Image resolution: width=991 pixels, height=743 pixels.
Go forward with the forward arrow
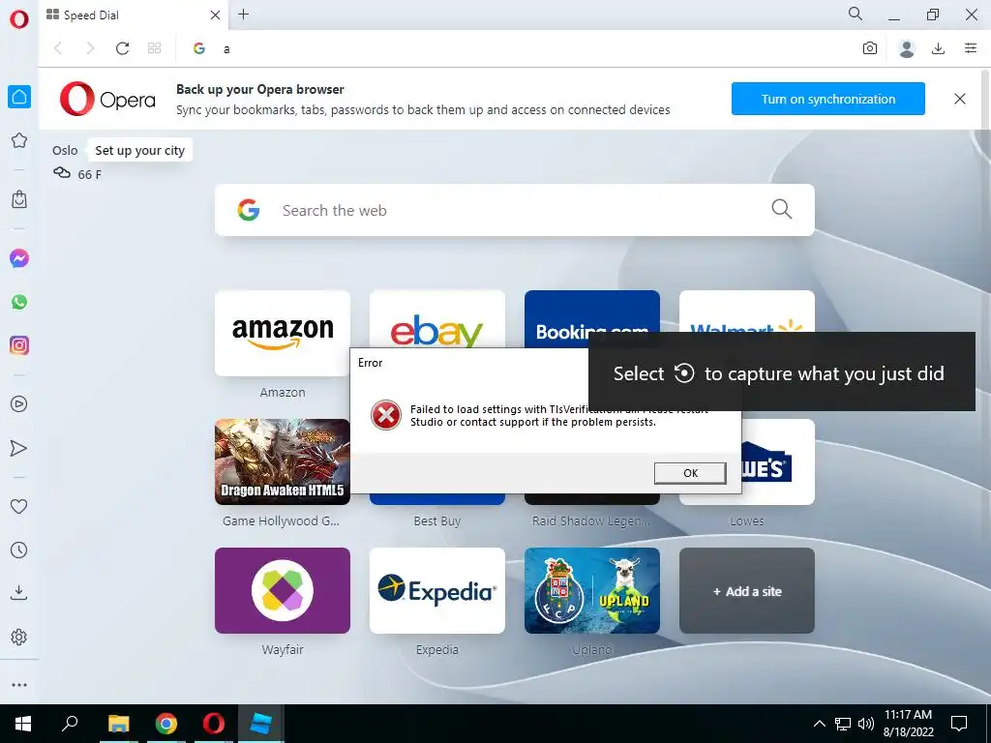click(x=90, y=48)
